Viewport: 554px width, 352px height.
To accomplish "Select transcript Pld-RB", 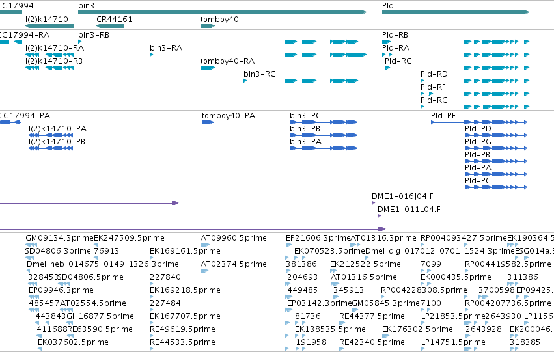I will (456, 42).
